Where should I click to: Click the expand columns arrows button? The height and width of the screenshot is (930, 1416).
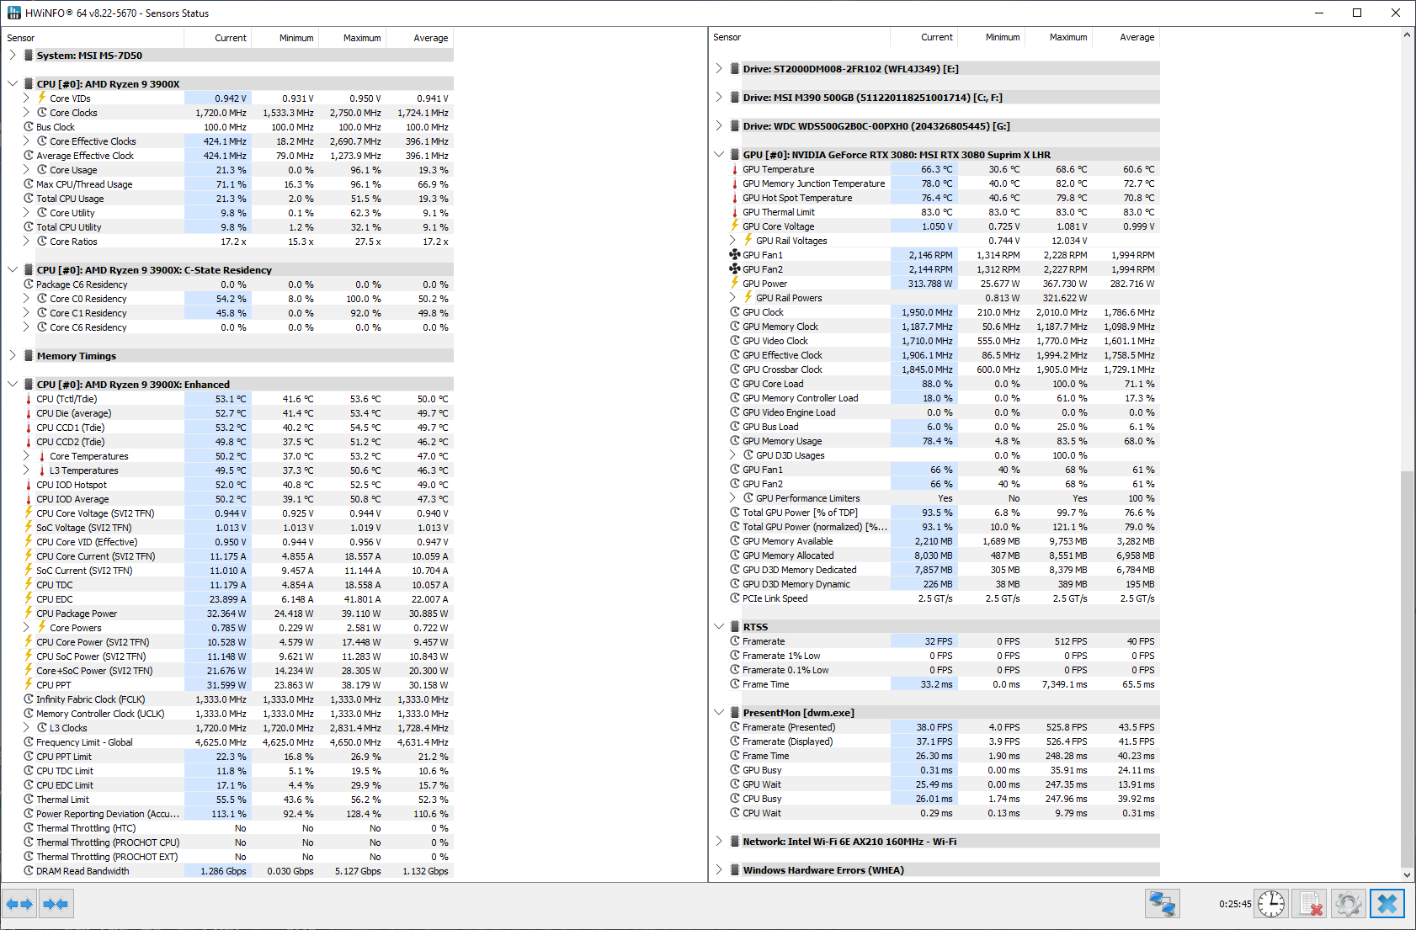19,904
